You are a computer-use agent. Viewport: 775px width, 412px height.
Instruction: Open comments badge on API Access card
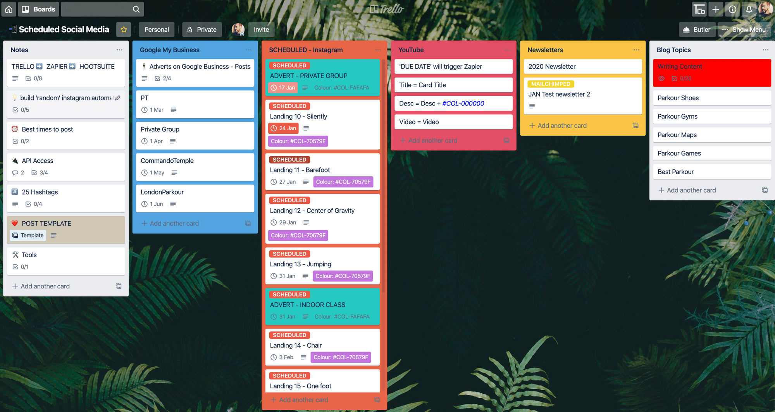[18, 172]
